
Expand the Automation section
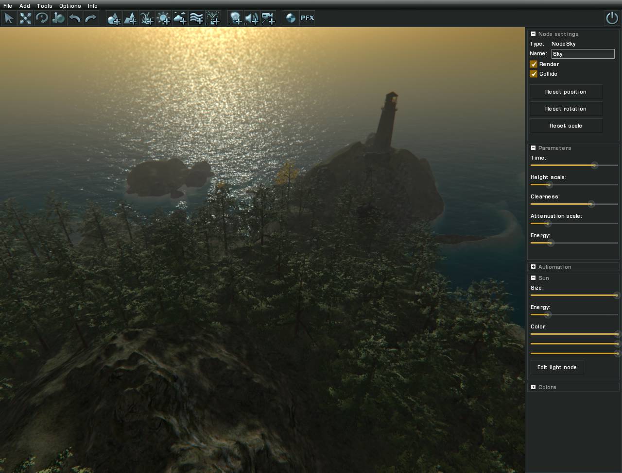(533, 267)
